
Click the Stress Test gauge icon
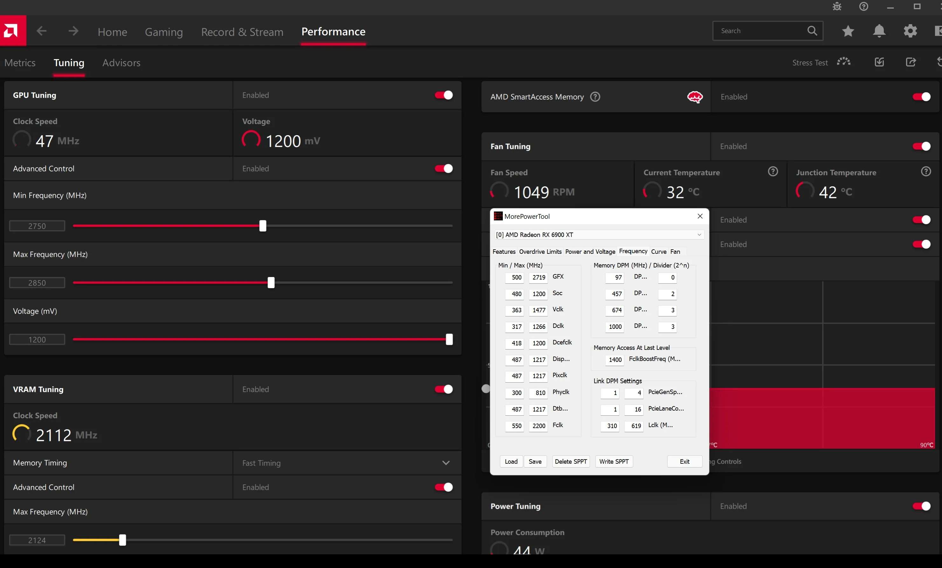[x=843, y=62]
